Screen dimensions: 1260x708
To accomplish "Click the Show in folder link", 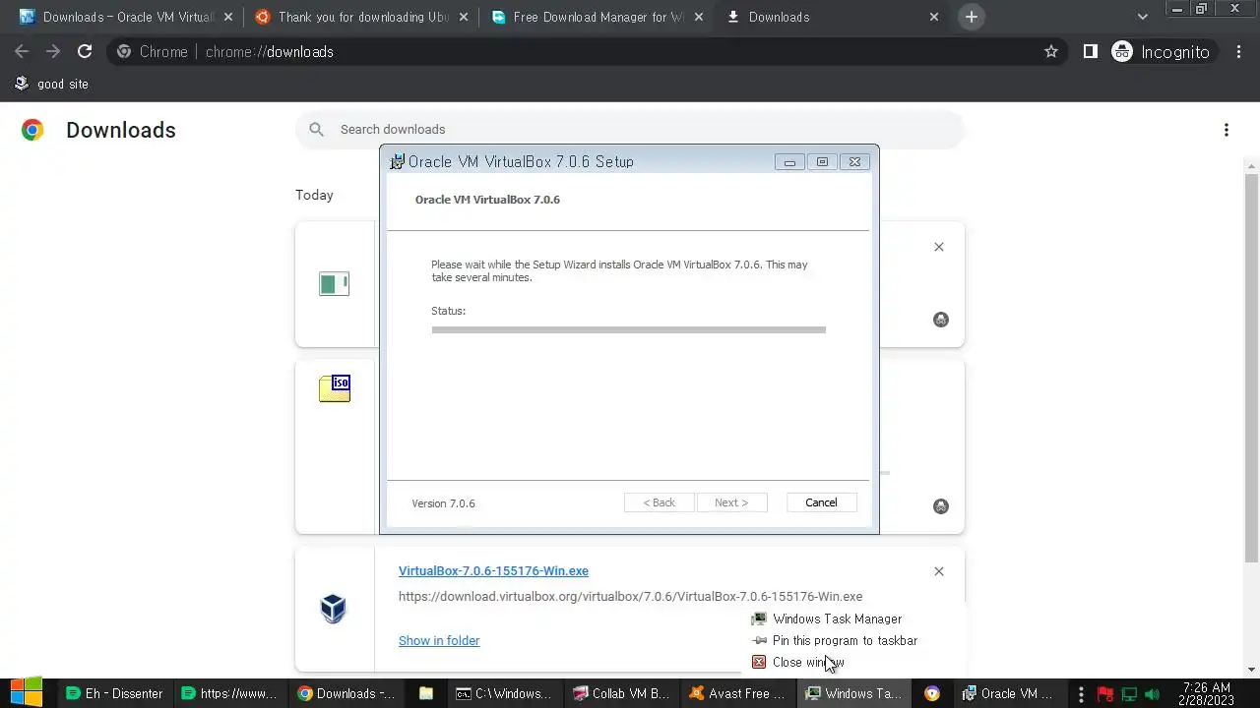I will point(439,640).
